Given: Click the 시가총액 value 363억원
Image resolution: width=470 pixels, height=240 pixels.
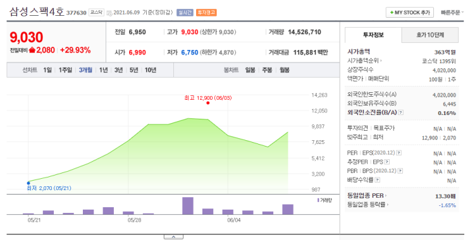Looking at the screenshot, I should tap(445, 52).
